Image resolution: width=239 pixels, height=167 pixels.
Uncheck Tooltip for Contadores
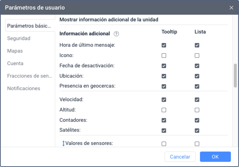[x=164, y=120]
